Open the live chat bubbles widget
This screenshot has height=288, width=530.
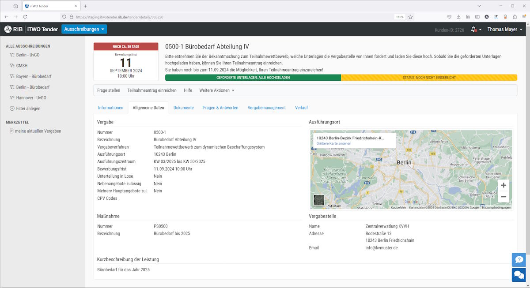(x=519, y=275)
